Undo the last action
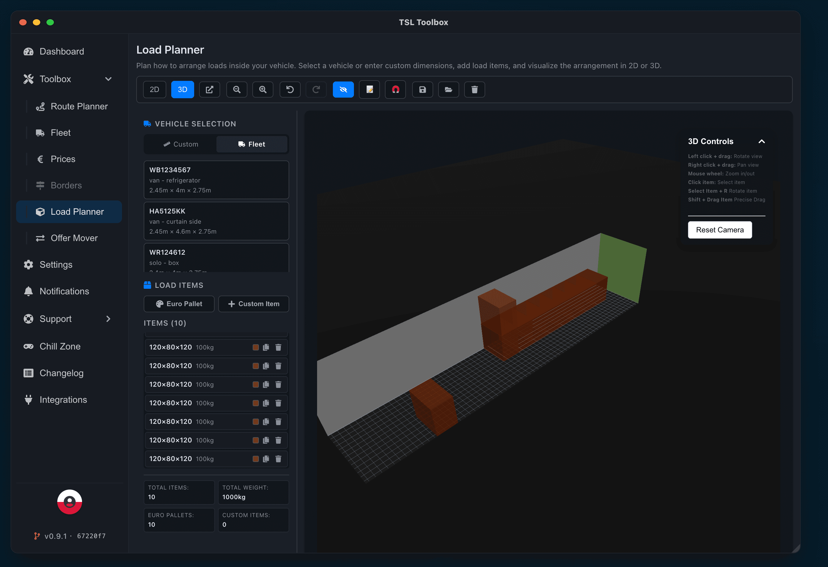Image resolution: width=828 pixels, height=567 pixels. (290, 90)
